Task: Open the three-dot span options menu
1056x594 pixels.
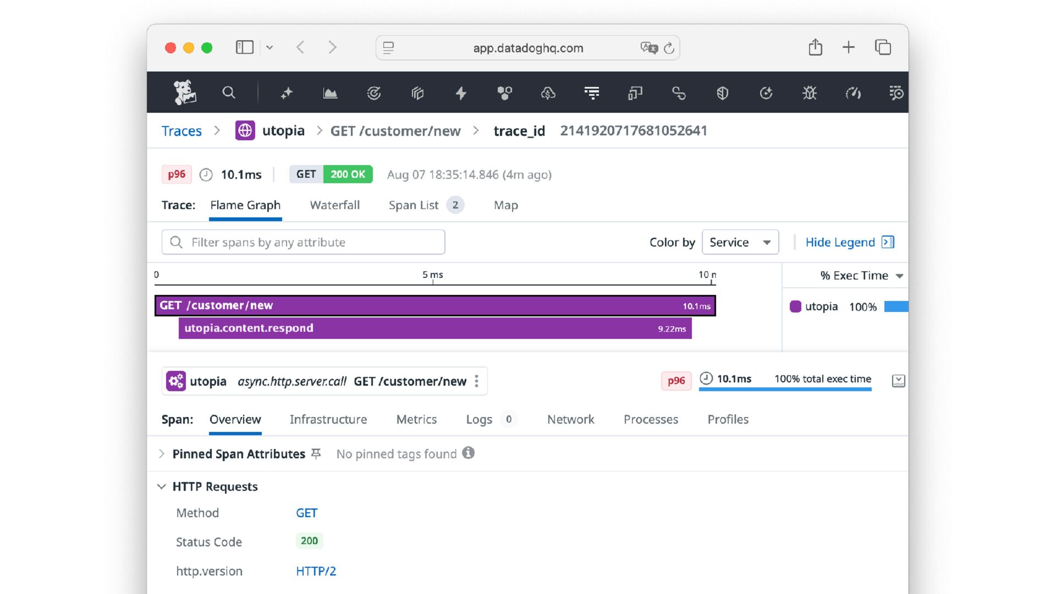Action: point(476,381)
